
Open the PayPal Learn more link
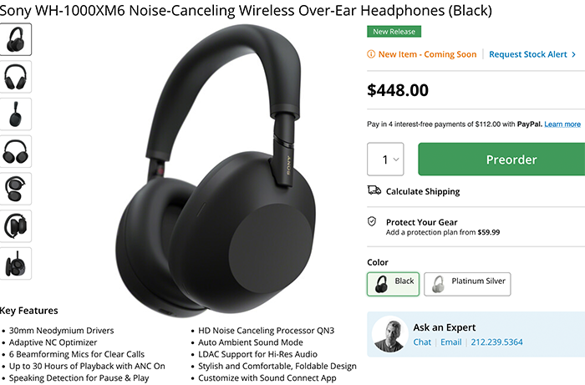point(562,124)
